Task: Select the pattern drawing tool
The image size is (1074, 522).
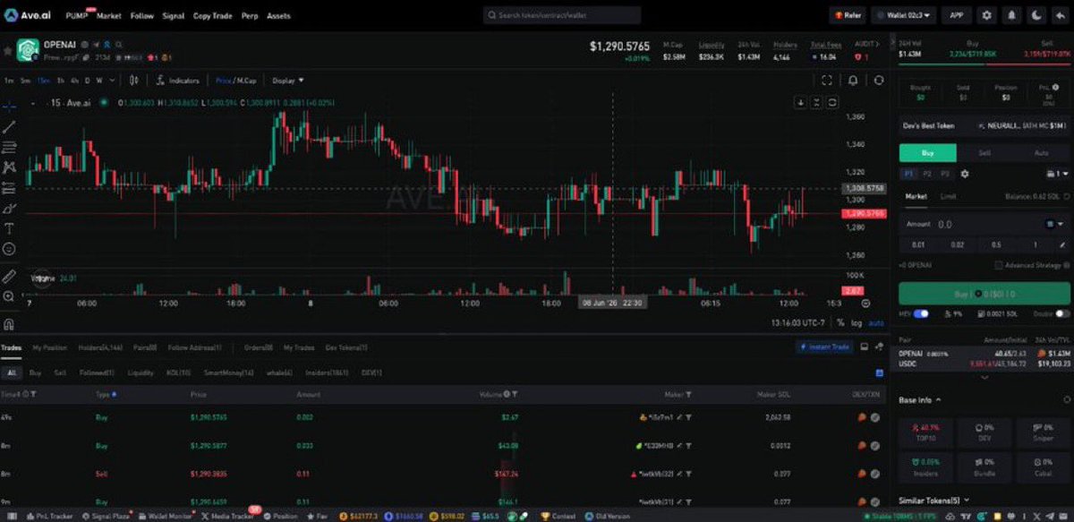Action: (10, 167)
